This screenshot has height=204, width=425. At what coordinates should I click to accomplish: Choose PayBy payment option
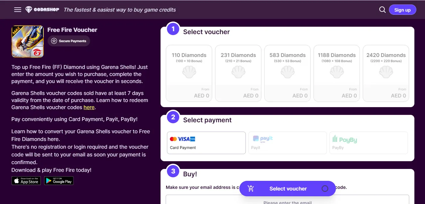click(x=368, y=143)
